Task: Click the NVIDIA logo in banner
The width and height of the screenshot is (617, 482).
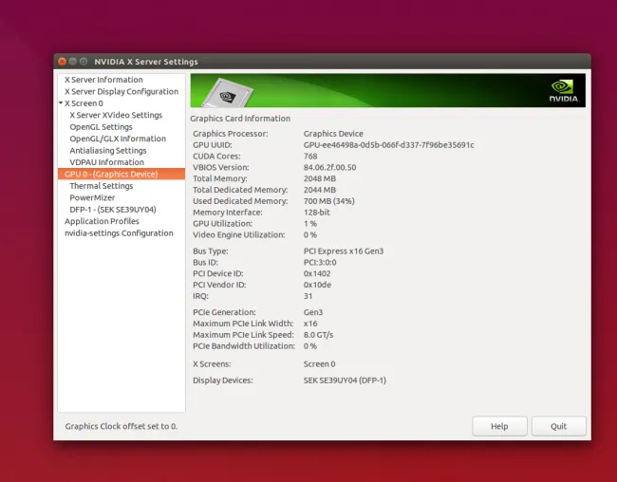Action: pyautogui.click(x=561, y=91)
